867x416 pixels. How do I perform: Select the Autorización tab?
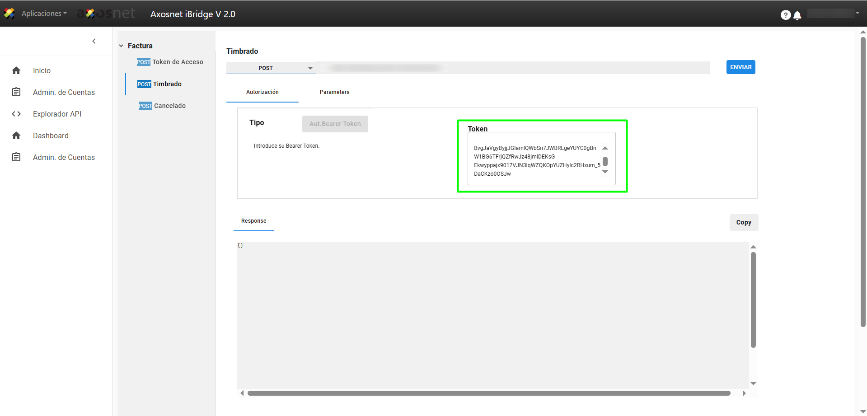point(262,92)
